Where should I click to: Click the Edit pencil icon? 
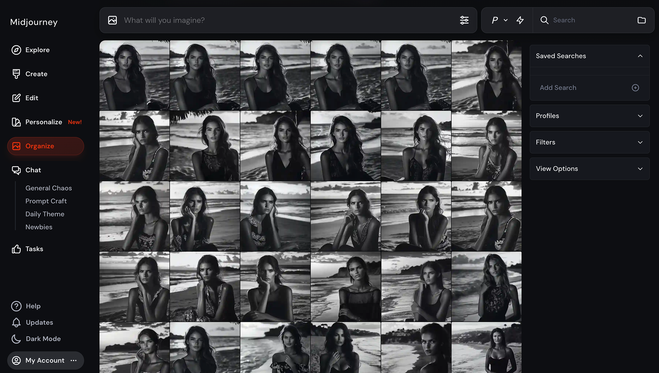(x=16, y=98)
